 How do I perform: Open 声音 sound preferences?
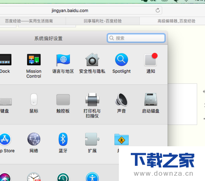click(121, 100)
